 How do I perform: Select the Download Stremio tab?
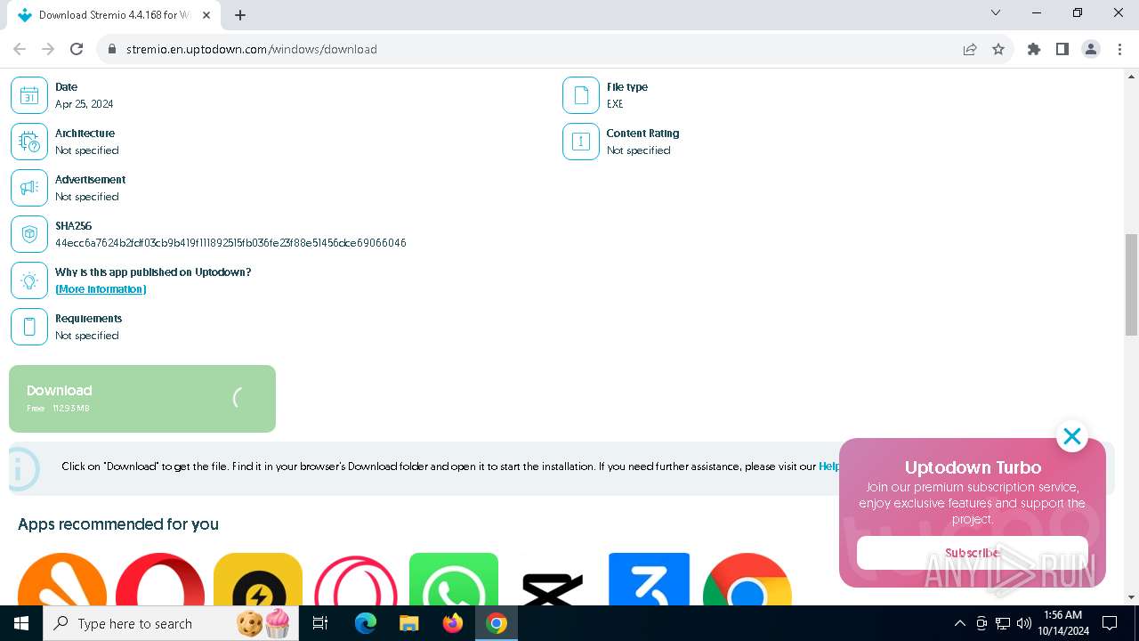[x=114, y=15]
